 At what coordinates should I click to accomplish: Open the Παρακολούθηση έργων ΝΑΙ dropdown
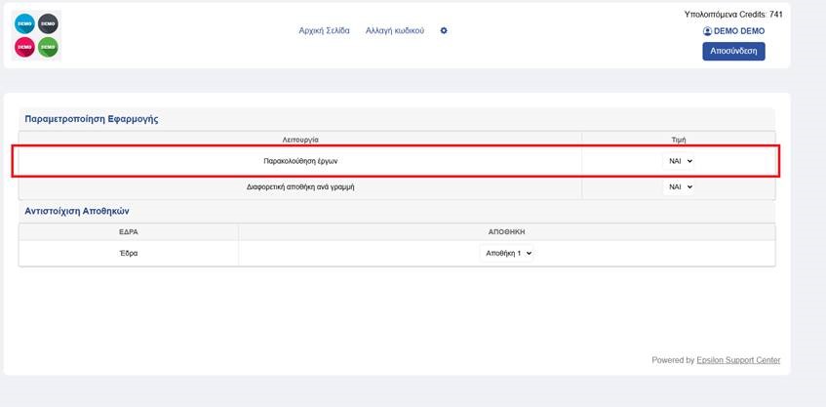pos(679,161)
